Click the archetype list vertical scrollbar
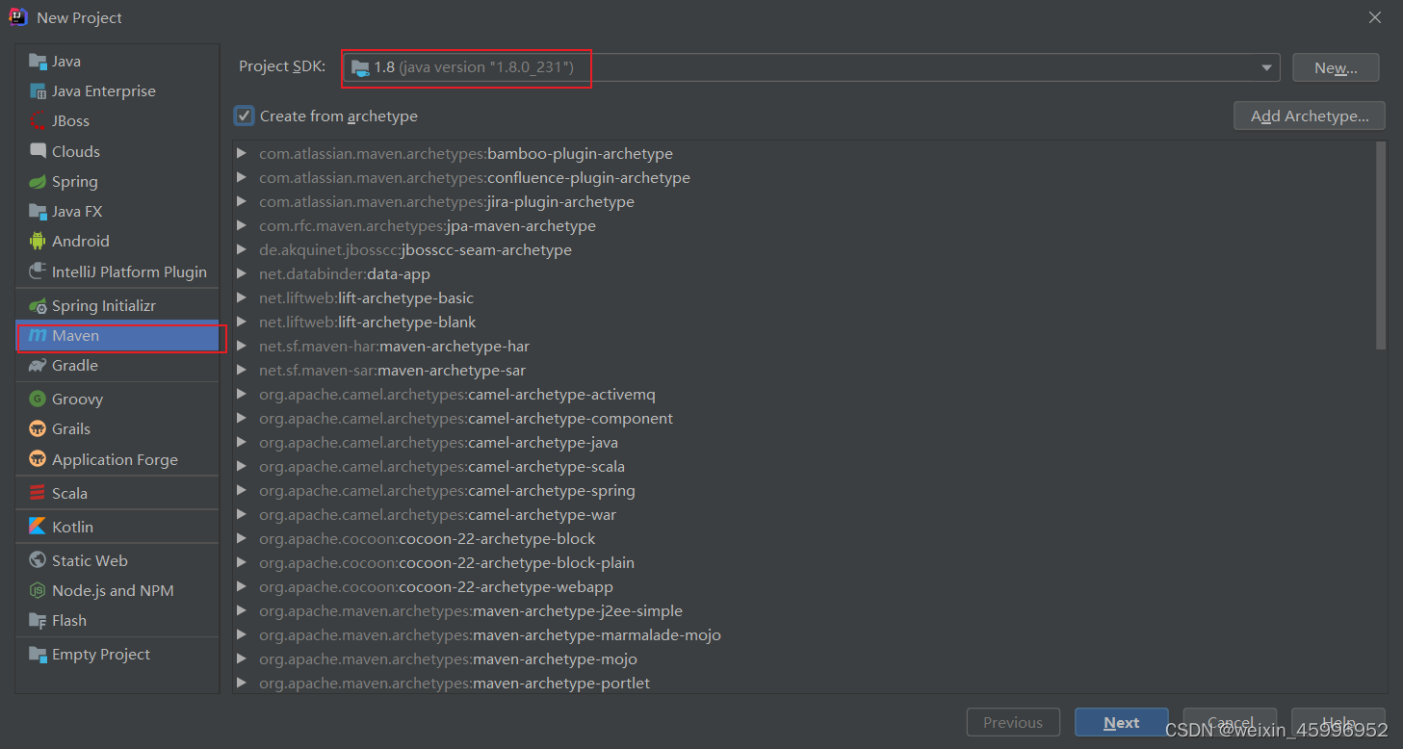 [1381, 245]
